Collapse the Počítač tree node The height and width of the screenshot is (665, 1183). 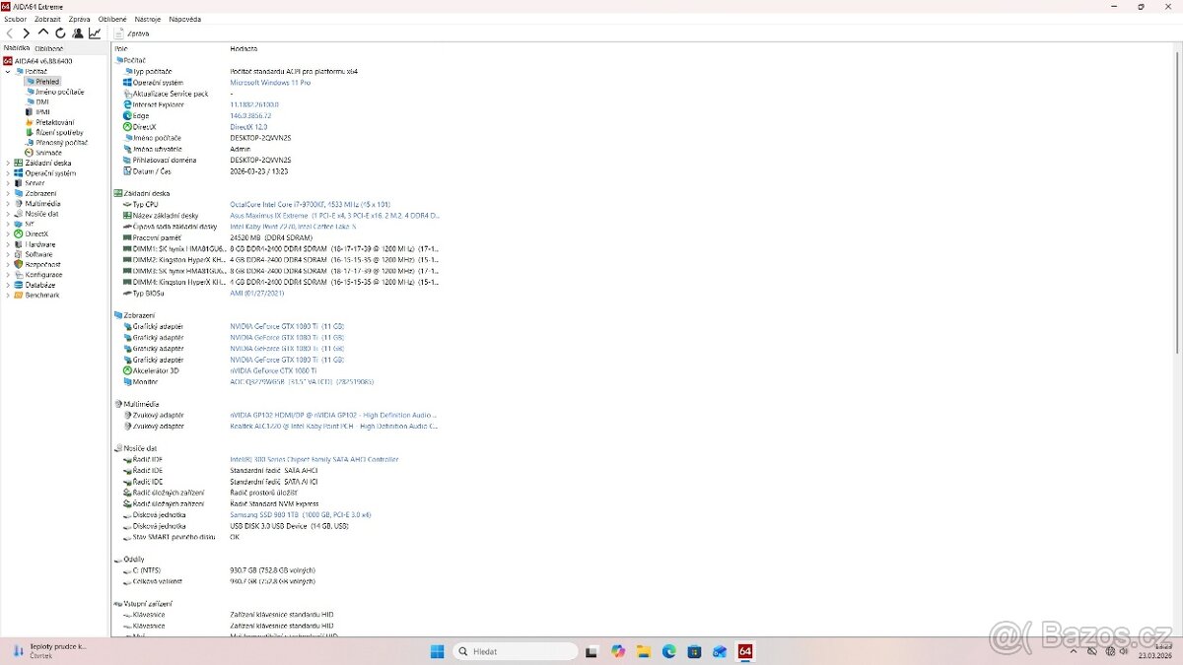click(8, 72)
